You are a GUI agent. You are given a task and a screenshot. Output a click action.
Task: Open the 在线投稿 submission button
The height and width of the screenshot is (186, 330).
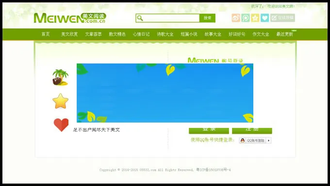point(282,18)
